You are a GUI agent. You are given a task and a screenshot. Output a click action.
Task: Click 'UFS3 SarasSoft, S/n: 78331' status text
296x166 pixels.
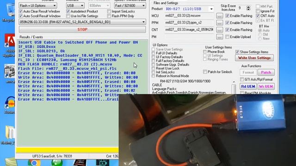point(52,156)
